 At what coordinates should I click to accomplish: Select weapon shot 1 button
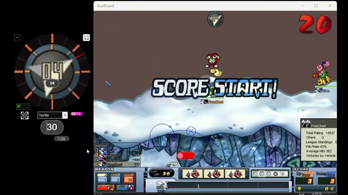102,178
